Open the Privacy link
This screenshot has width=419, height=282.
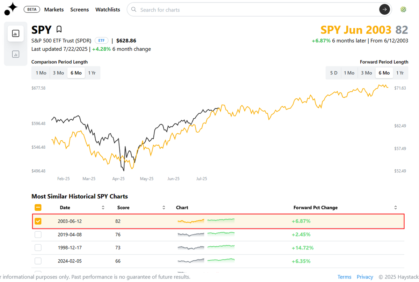tap(365, 277)
